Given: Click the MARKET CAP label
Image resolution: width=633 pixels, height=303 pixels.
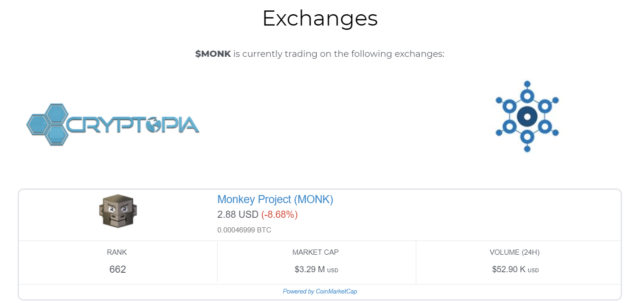Looking at the screenshot, I should (316, 252).
